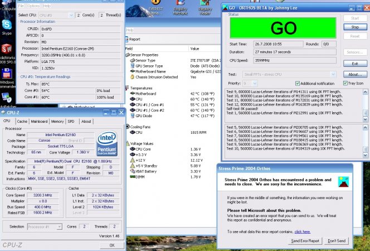The height and width of the screenshot is (251, 370).
Task: Open the Windows Commander floppy icon
Action: [x=7, y=74]
